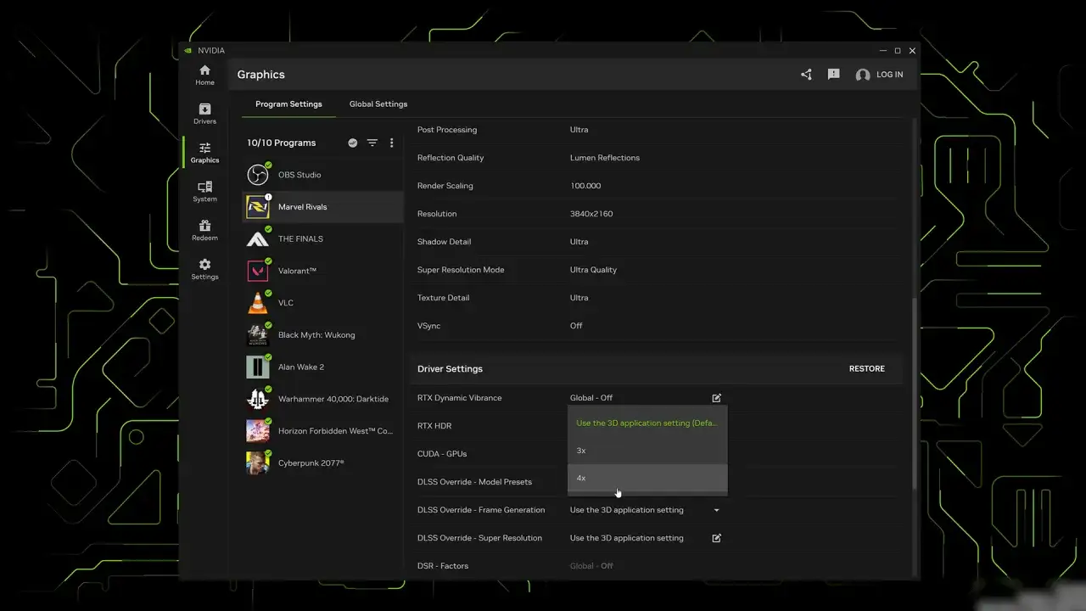Click the VLC cone icon
The height and width of the screenshot is (611, 1086).
point(258,303)
